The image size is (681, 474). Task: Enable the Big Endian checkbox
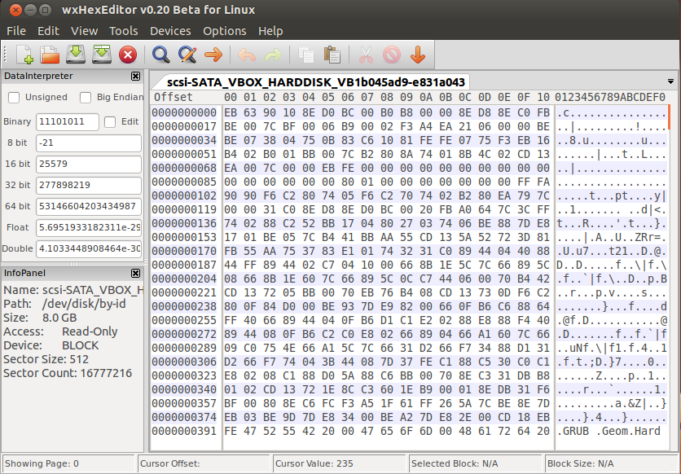[x=86, y=98]
